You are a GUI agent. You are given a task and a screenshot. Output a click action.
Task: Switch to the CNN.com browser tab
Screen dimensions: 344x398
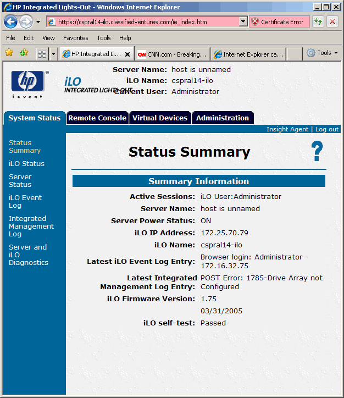tap(173, 54)
